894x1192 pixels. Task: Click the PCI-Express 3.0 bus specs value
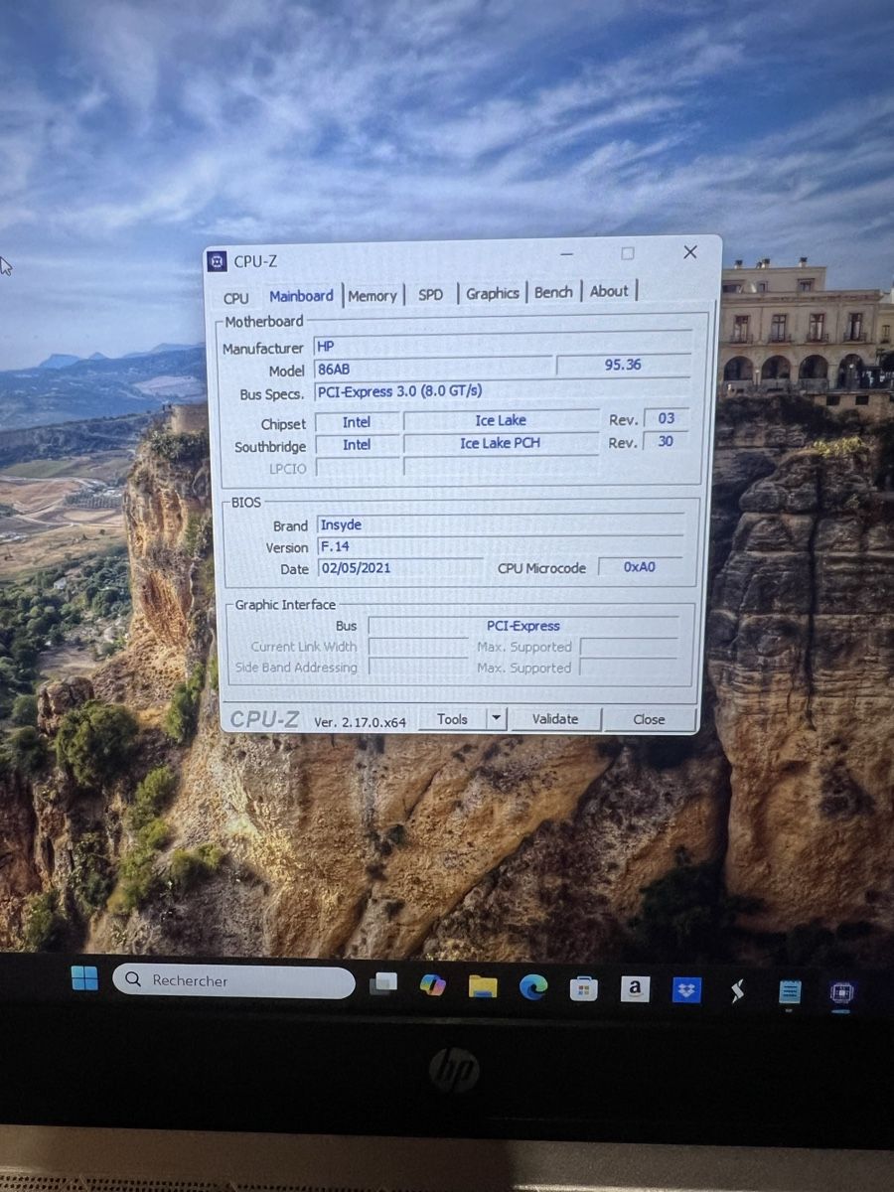pyautogui.click(x=502, y=390)
